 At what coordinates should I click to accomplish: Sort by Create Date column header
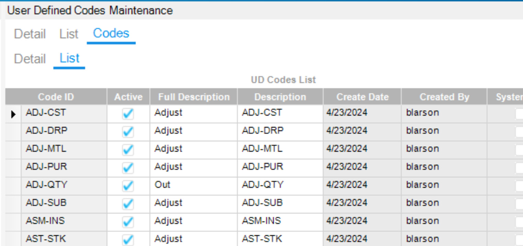pyautogui.click(x=362, y=97)
